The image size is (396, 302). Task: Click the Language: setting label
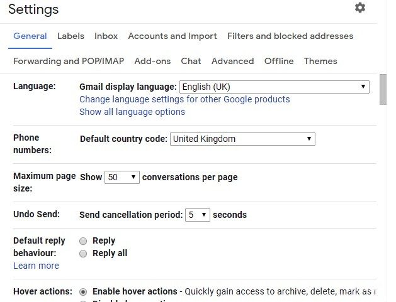click(x=35, y=86)
